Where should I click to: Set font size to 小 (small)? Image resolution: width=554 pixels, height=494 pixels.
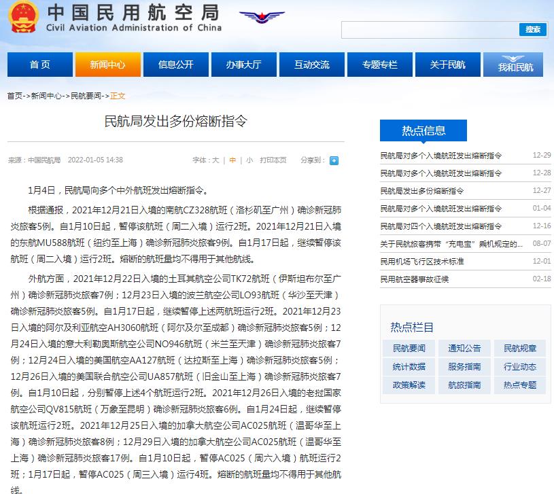249,160
